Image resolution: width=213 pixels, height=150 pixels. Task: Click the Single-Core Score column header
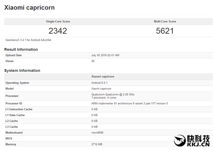(x=58, y=21)
